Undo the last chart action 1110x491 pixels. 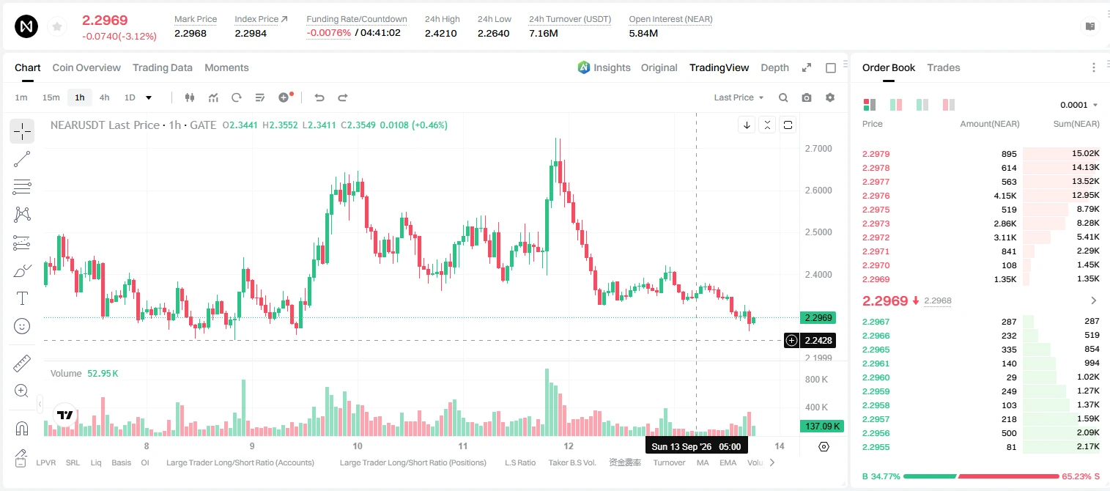tap(319, 97)
